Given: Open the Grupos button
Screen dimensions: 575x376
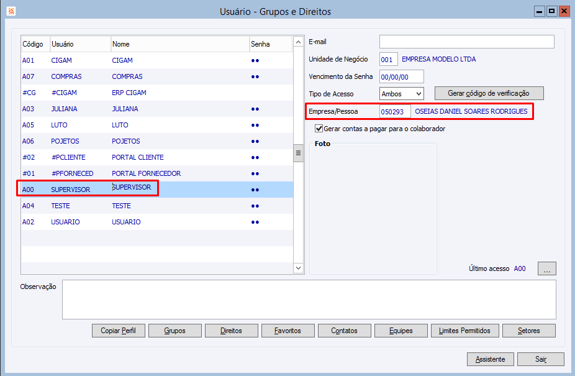Looking at the screenshot, I should [x=175, y=331].
